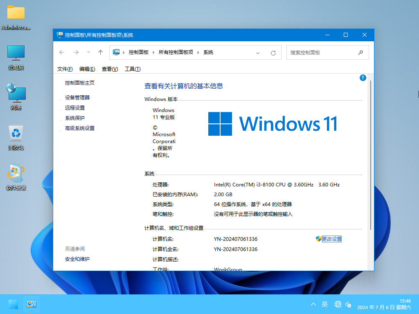The height and width of the screenshot is (314, 419).
Task: Click the shield icon beside 更改设置
Action: click(x=318, y=239)
